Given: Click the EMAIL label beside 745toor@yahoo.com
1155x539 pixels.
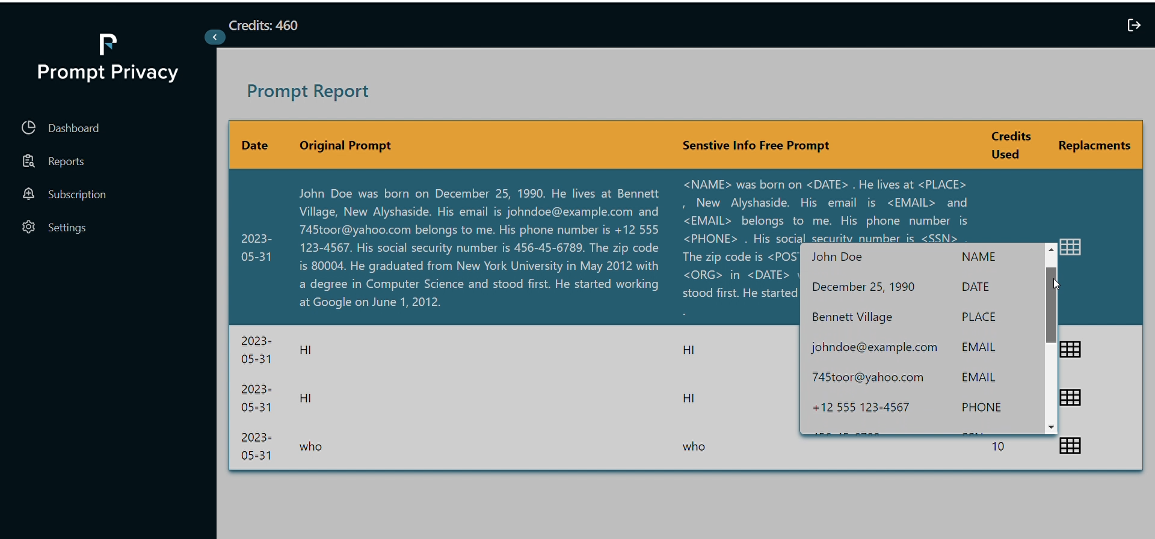Looking at the screenshot, I should coord(979,377).
